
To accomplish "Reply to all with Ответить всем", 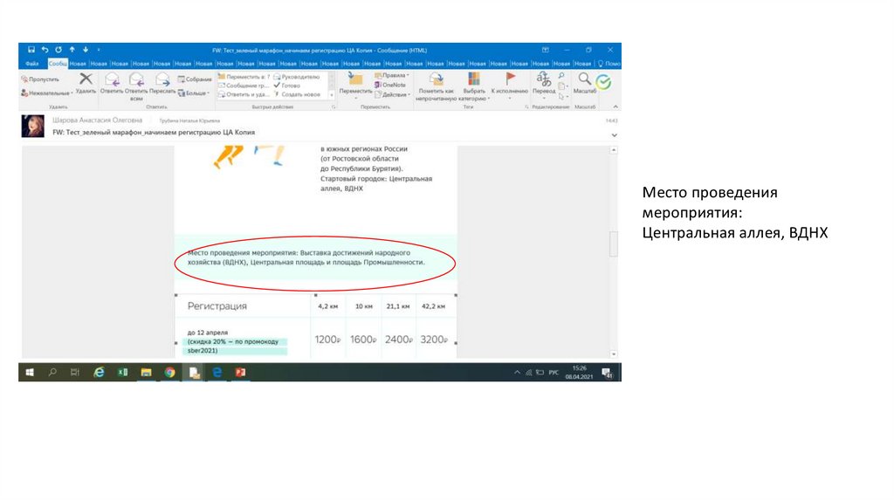I will coord(136,86).
